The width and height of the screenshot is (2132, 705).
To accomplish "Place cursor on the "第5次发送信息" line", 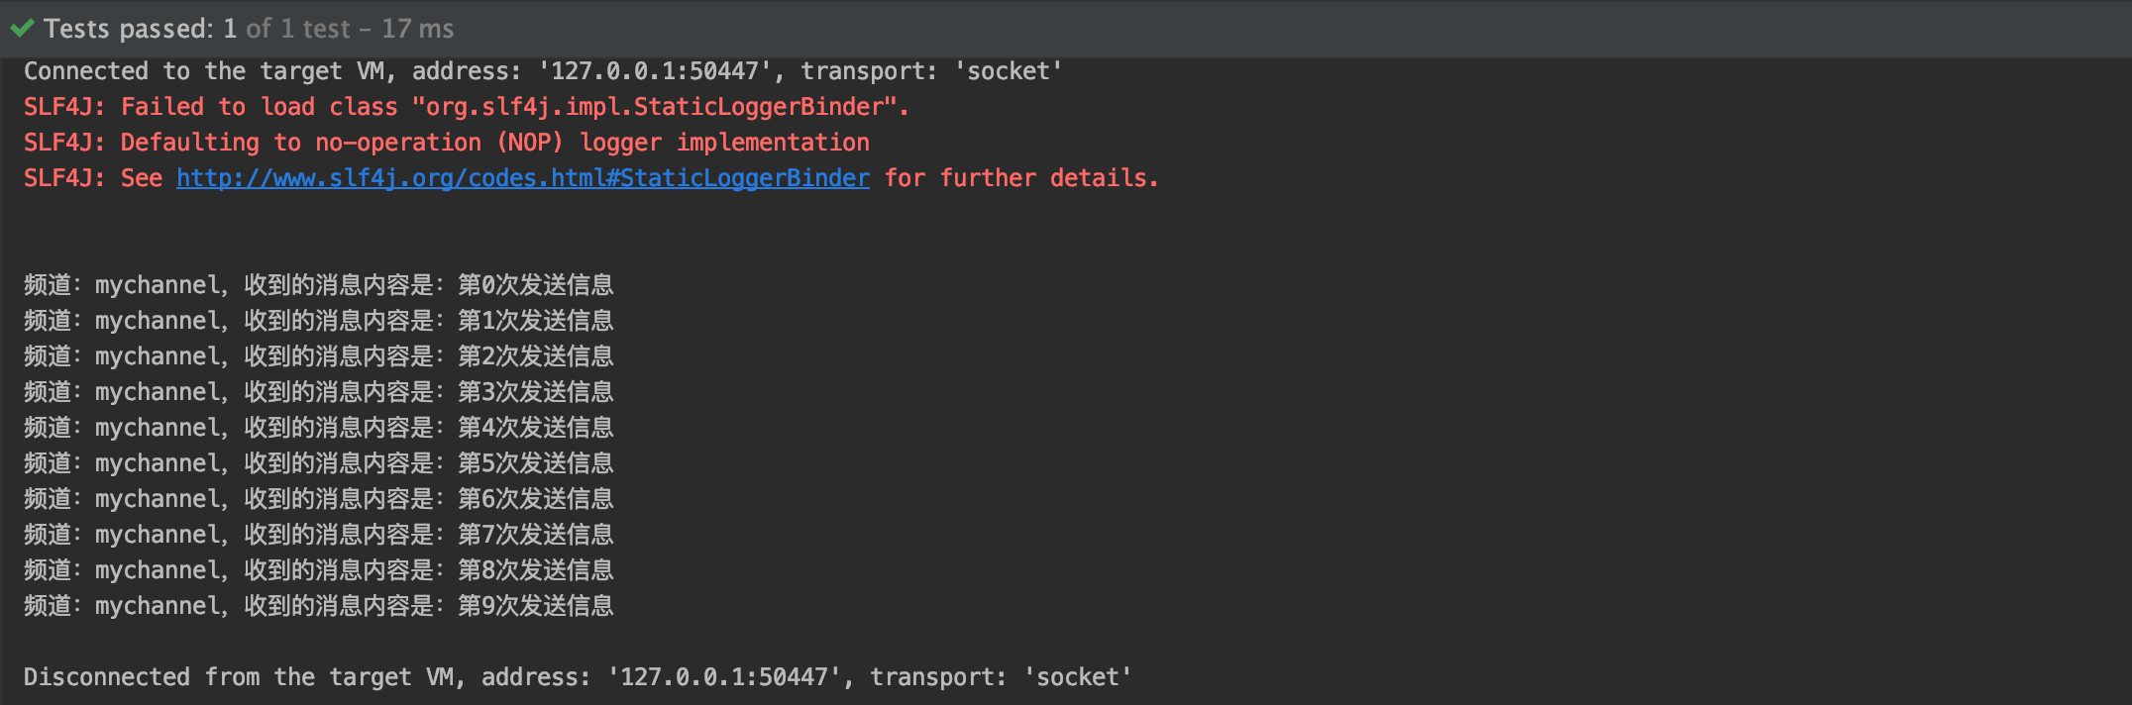I will [318, 463].
